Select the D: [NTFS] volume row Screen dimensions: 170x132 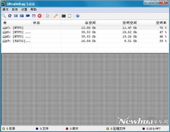pyautogui.click(x=85, y=32)
